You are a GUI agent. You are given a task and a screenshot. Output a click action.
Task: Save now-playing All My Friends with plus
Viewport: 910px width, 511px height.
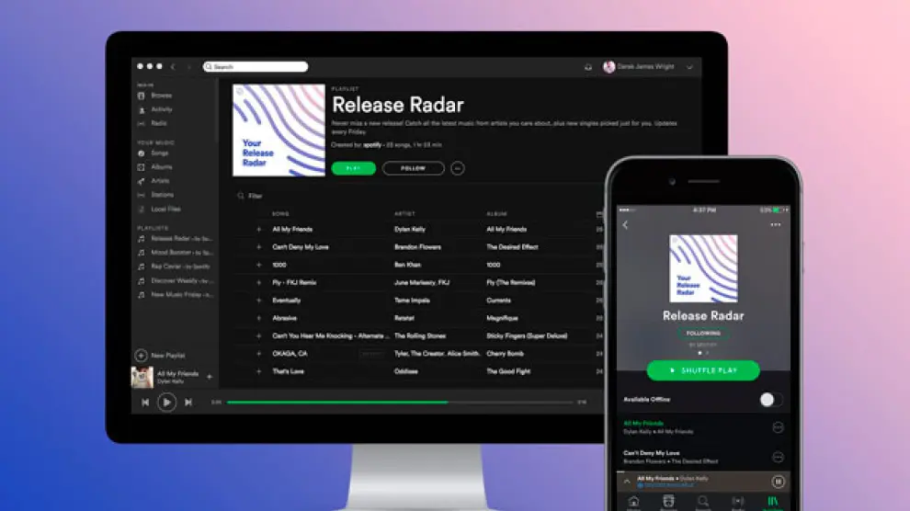click(x=210, y=377)
